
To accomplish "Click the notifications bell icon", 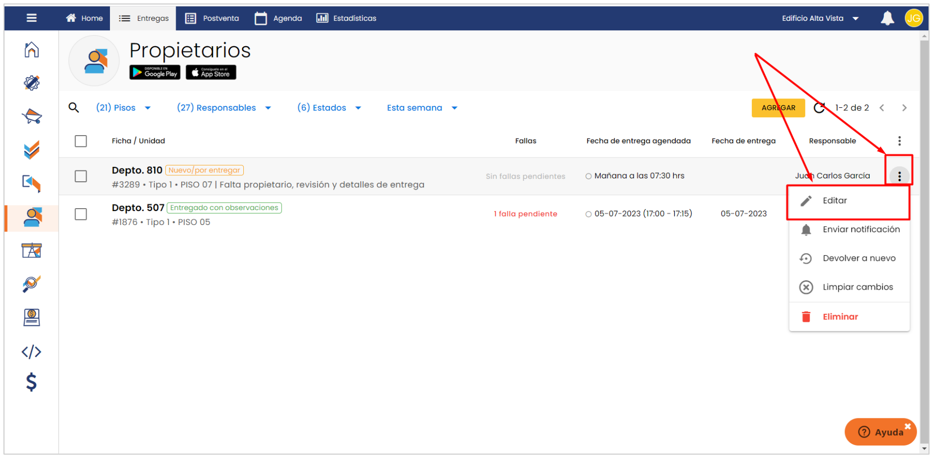I will coord(887,18).
